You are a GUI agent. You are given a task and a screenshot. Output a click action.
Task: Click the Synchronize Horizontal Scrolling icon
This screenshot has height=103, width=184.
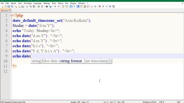pos(66,7)
